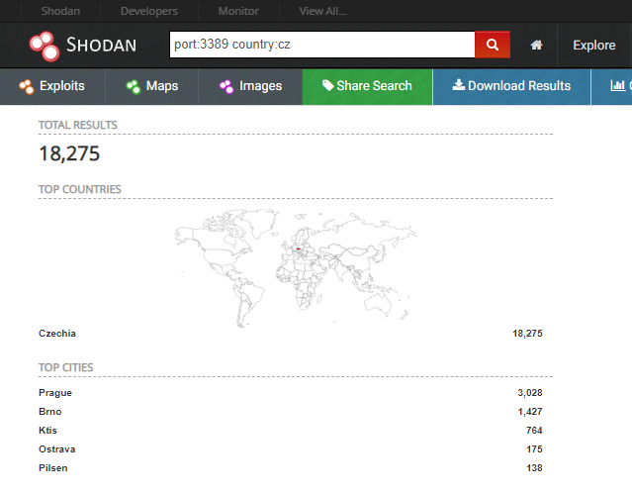Click the red search magnifier button
Image resolution: width=632 pixels, height=496 pixels.
492,46
